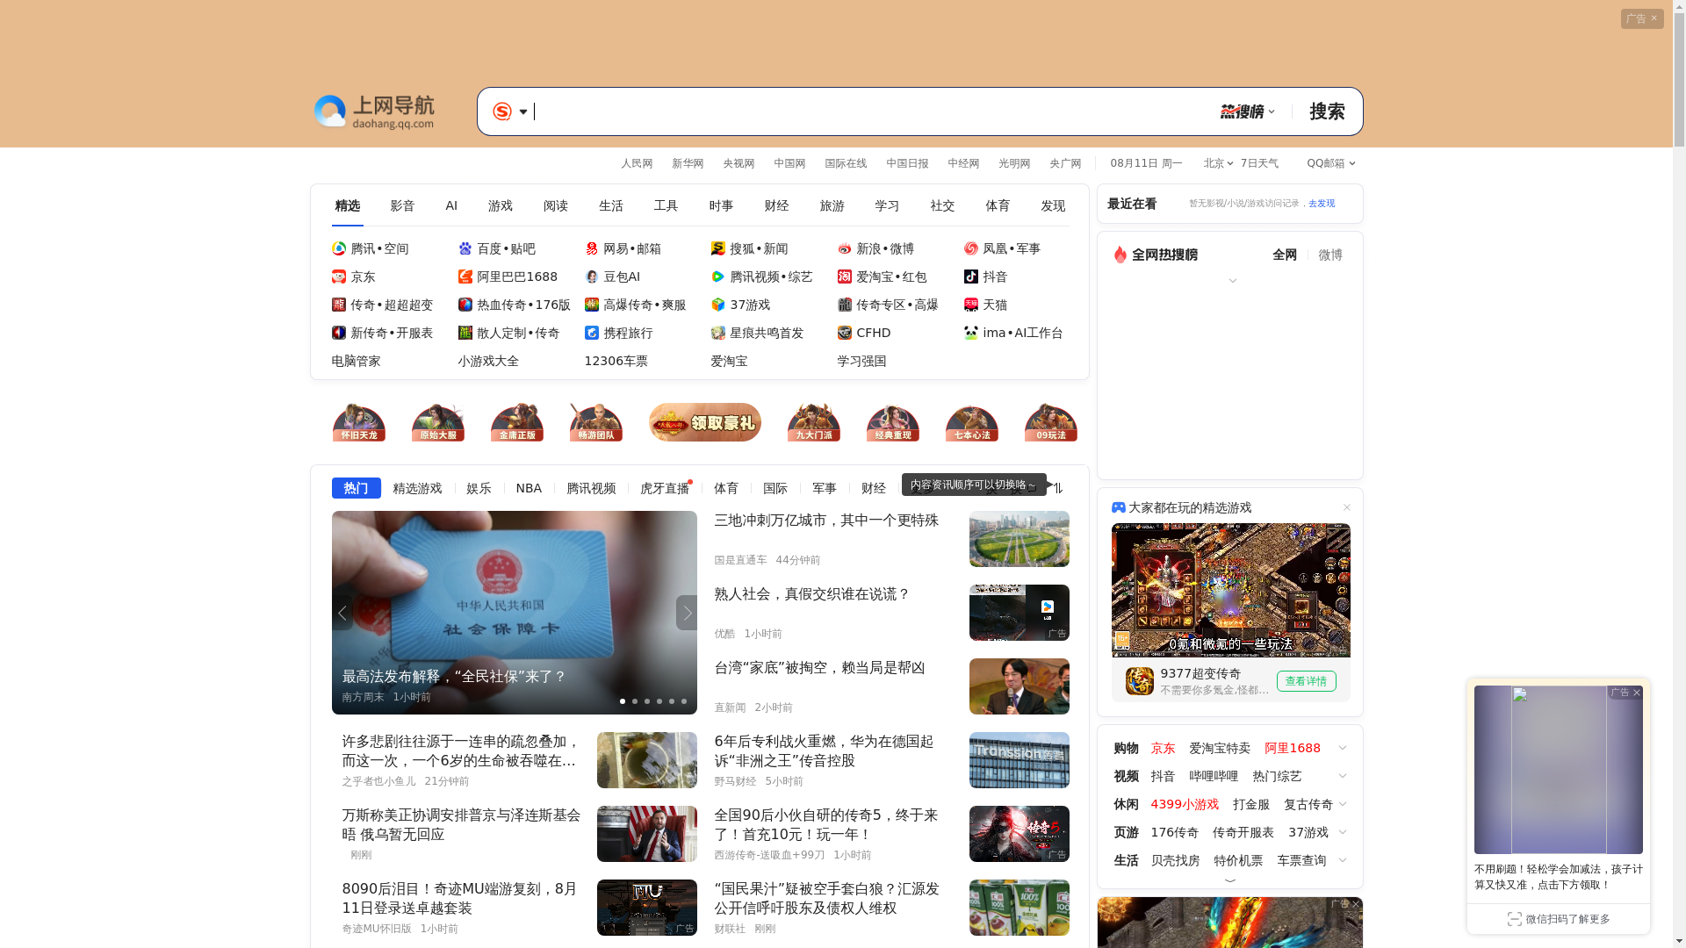Click the Sohu icon beside 搜狐•新闻
1686x948 pixels.
(x=718, y=248)
